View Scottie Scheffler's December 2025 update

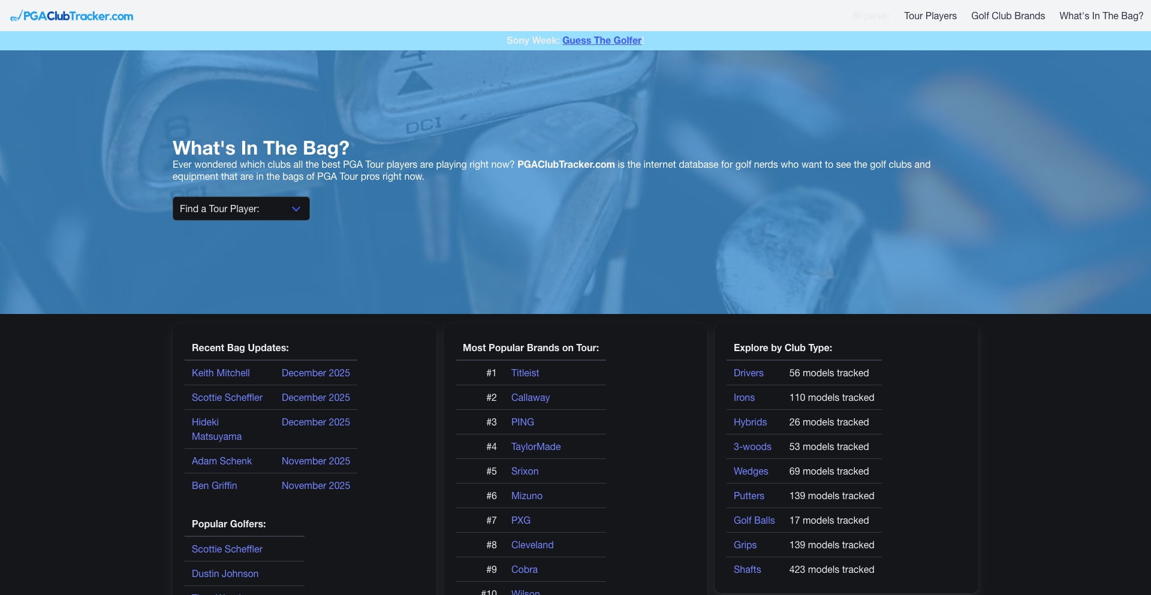click(227, 397)
